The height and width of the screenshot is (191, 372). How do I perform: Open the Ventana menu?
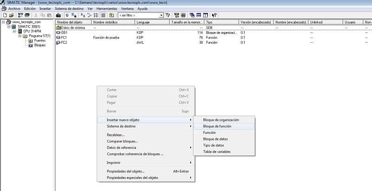127,8
